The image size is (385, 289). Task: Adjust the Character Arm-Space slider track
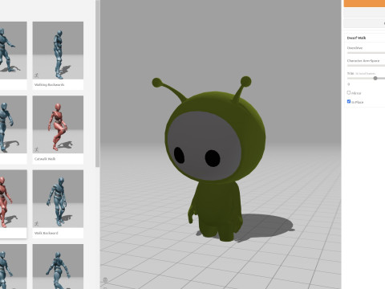[x=366, y=65]
